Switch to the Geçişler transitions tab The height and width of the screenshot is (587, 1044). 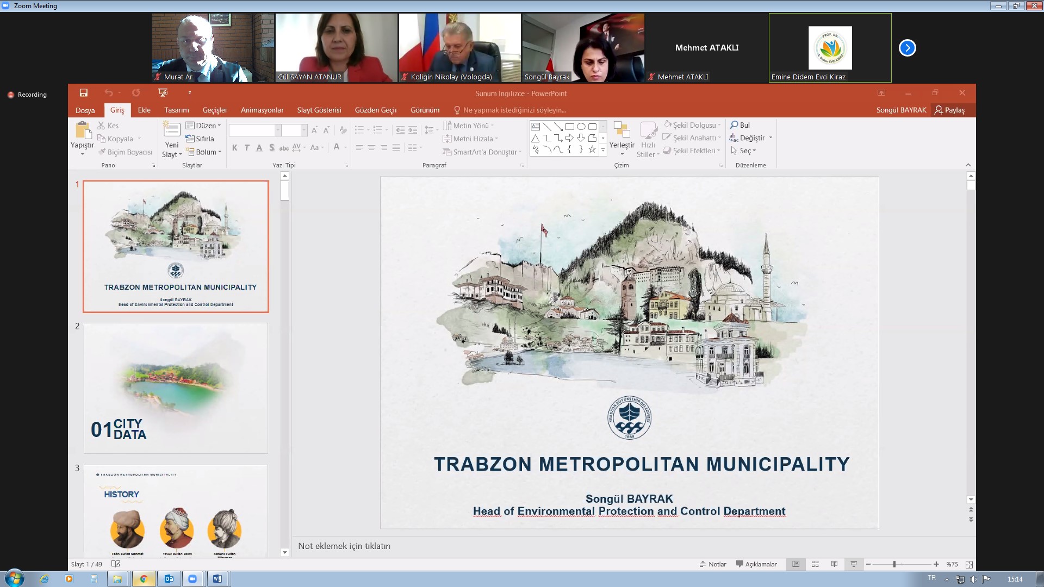coord(215,110)
